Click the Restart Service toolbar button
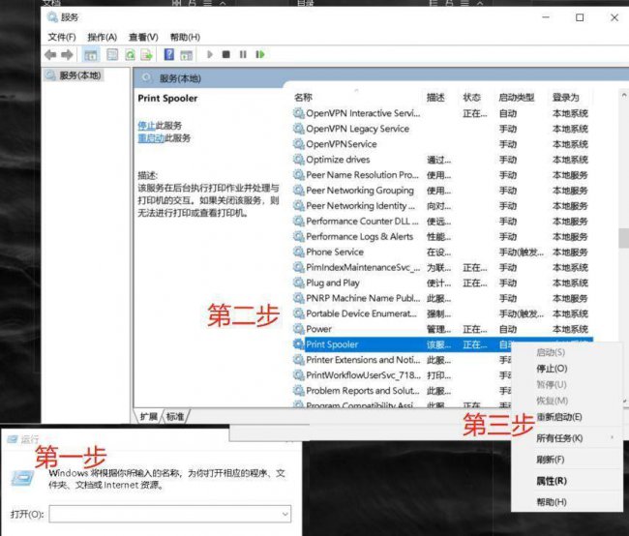This screenshot has height=536, width=629. click(260, 54)
